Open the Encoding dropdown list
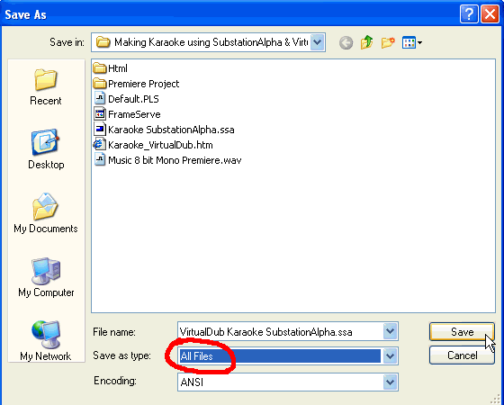This screenshot has height=405, width=504. pos(390,382)
